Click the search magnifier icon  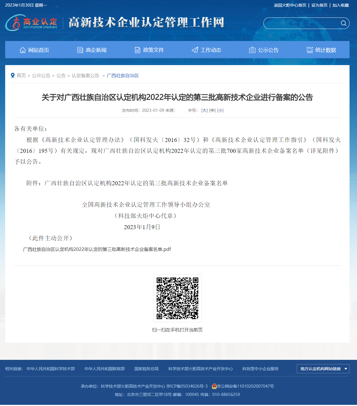coord(343,23)
